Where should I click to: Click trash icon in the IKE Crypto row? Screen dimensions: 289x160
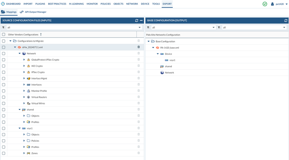click(139, 66)
